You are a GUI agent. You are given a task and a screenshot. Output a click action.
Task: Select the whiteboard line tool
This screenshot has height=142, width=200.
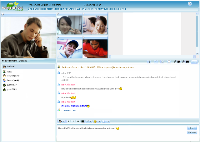pos(156,62)
